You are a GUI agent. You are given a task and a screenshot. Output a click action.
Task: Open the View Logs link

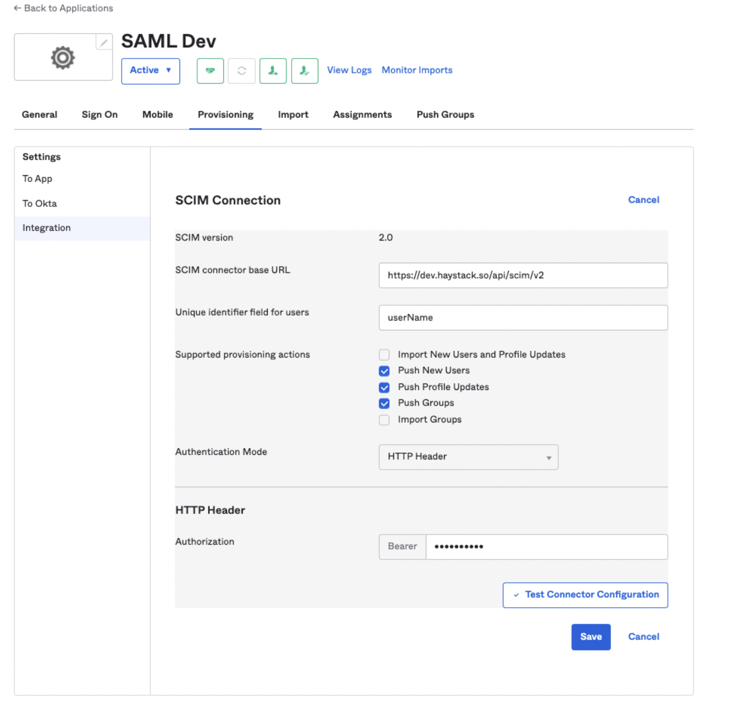pos(349,70)
